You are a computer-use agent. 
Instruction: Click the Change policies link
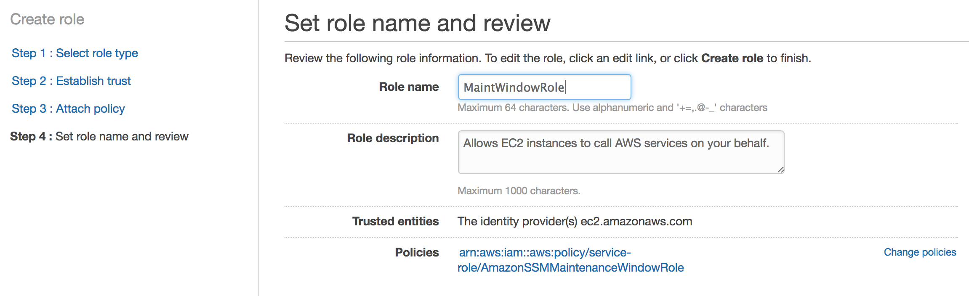pyautogui.click(x=920, y=252)
